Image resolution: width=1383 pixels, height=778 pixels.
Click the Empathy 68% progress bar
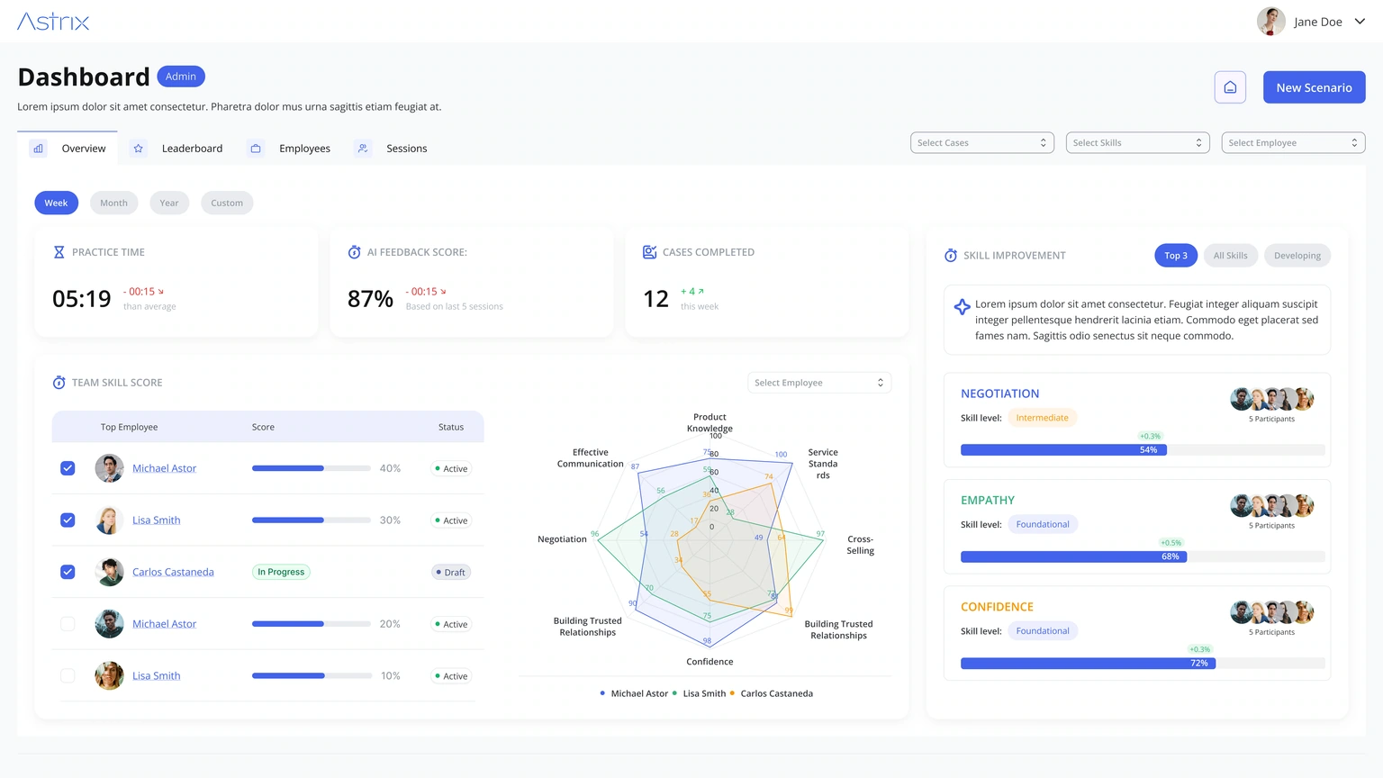click(1143, 556)
